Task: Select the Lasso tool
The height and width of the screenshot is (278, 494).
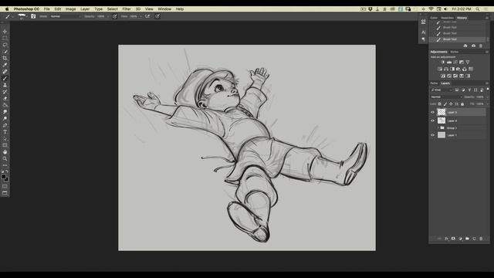Action: pos(5,45)
